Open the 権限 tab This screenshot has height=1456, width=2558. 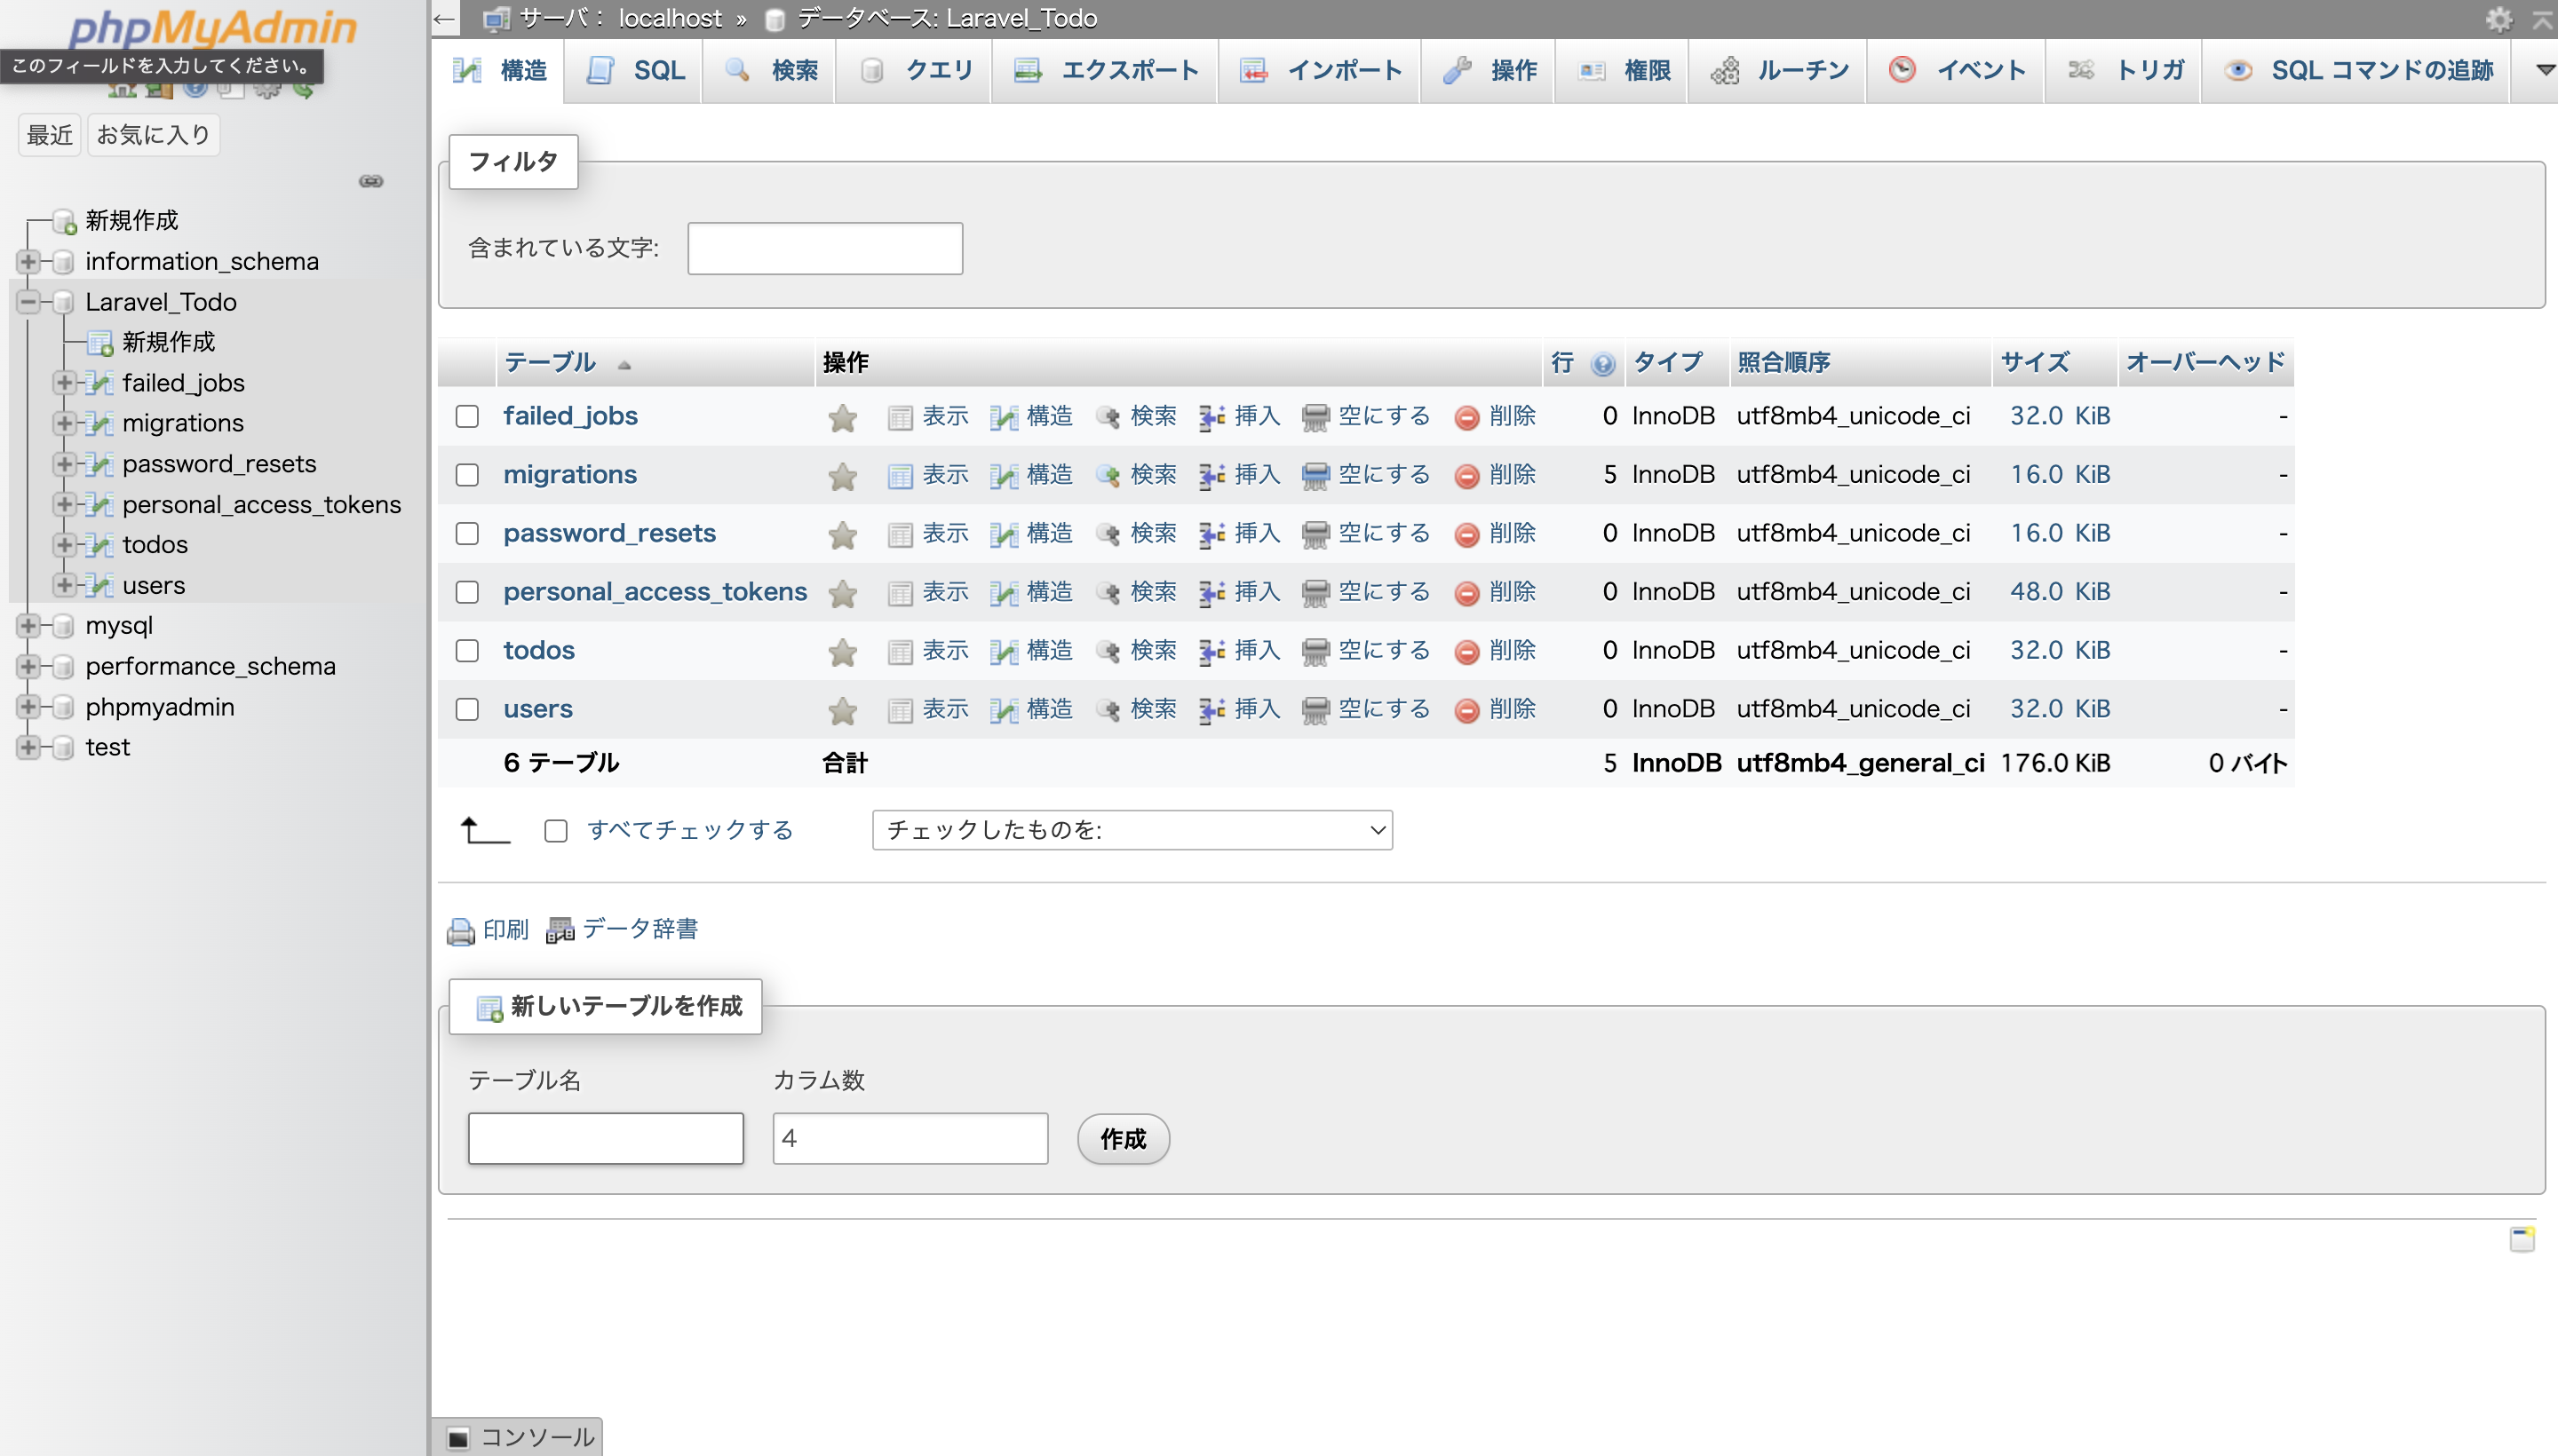[1622, 71]
